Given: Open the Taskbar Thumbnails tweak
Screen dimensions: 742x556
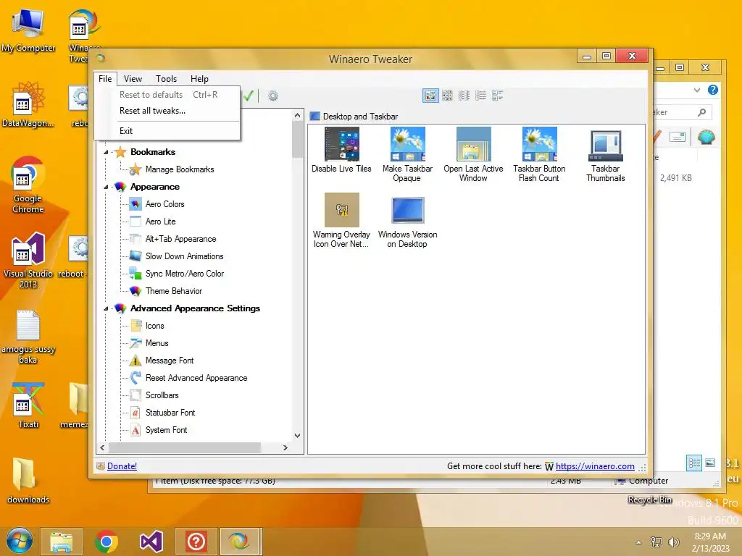Looking at the screenshot, I should click(605, 155).
